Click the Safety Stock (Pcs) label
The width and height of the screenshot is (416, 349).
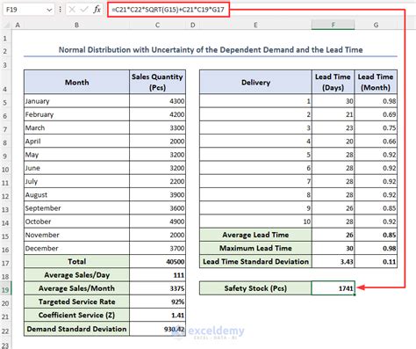click(255, 288)
